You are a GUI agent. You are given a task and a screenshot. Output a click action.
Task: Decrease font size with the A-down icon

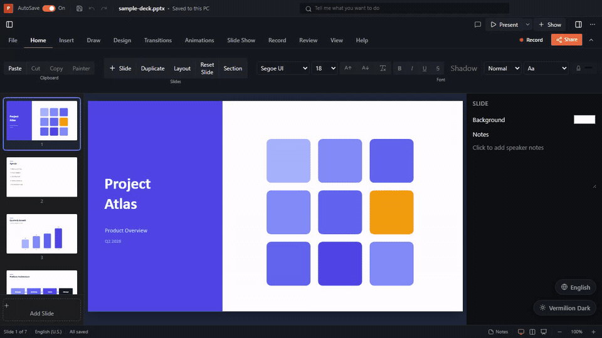pos(365,68)
